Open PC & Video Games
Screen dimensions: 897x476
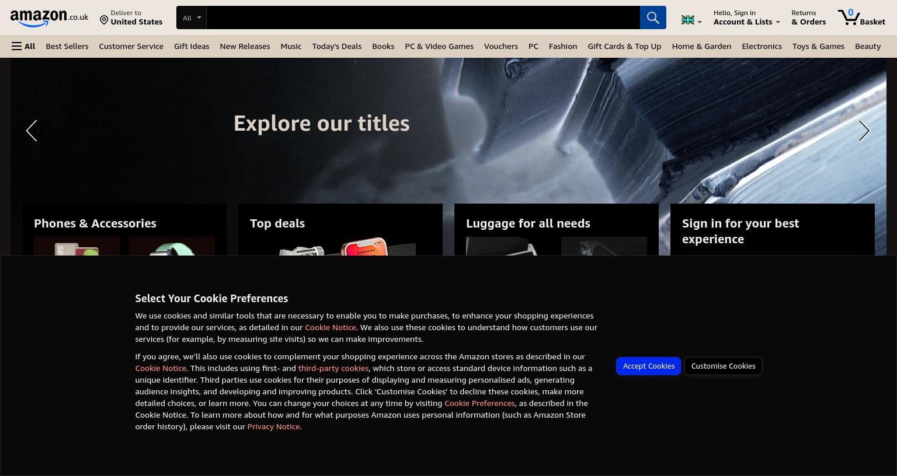point(439,46)
